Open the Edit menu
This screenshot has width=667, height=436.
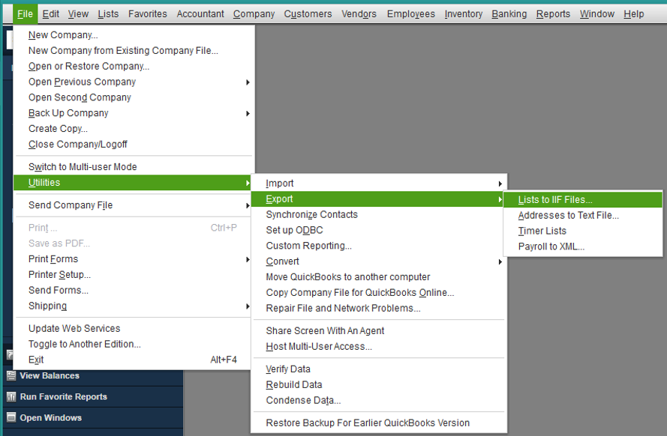point(50,14)
